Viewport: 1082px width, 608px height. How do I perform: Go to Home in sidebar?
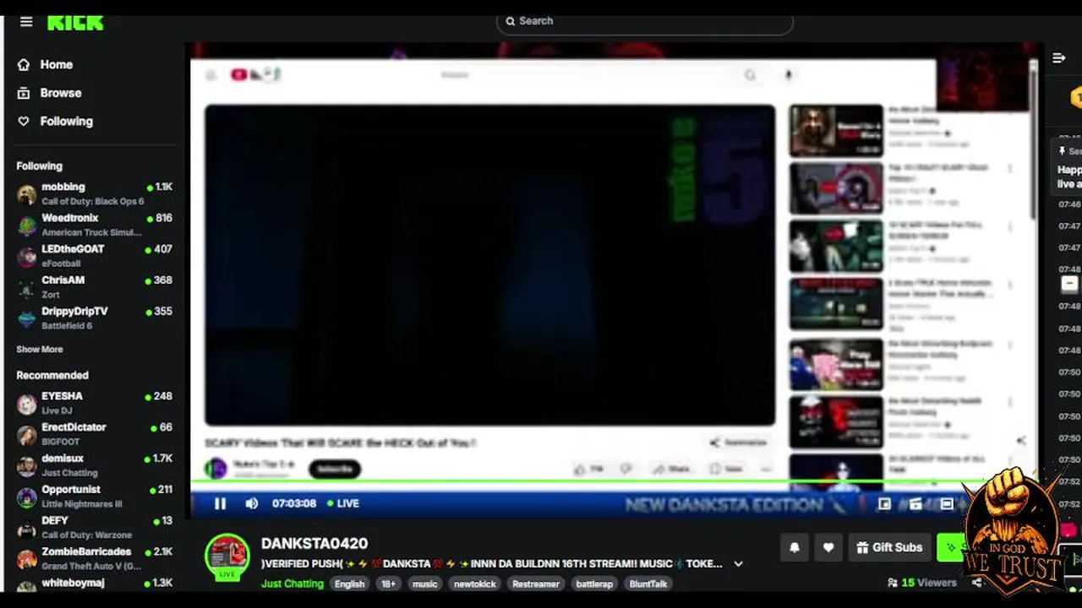[x=56, y=65]
